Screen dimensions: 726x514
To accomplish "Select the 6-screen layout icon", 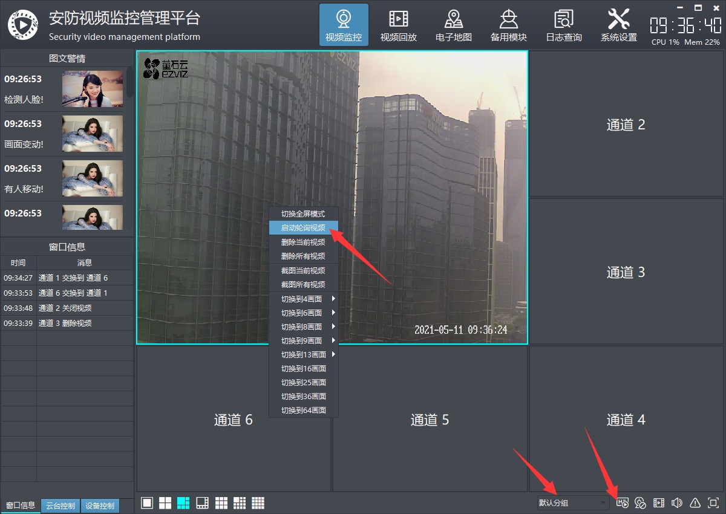I will coord(183,503).
